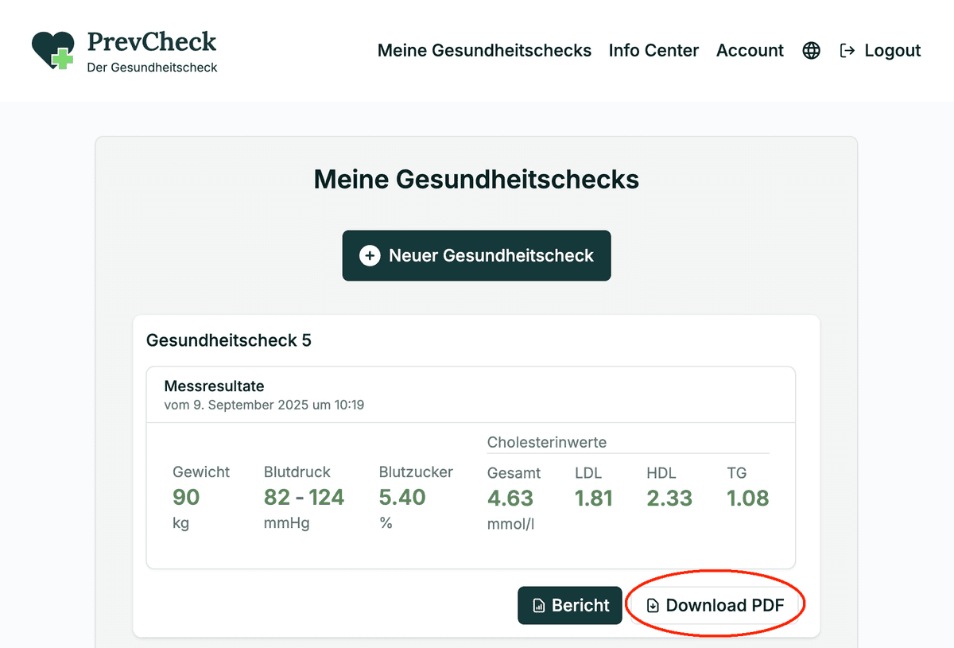The height and width of the screenshot is (648, 954).
Task: Open the Info Center menu item
Action: pos(653,51)
